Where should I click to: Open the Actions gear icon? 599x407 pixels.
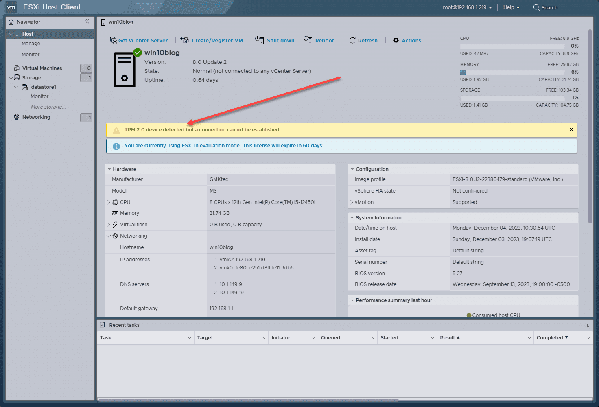tap(396, 40)
